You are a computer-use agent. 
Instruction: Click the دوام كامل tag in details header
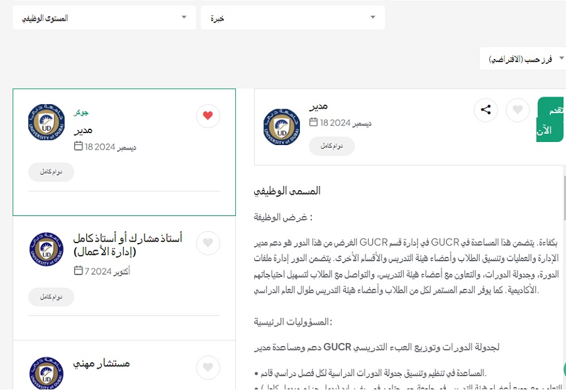pyautogui.click(x=331, y=146)
